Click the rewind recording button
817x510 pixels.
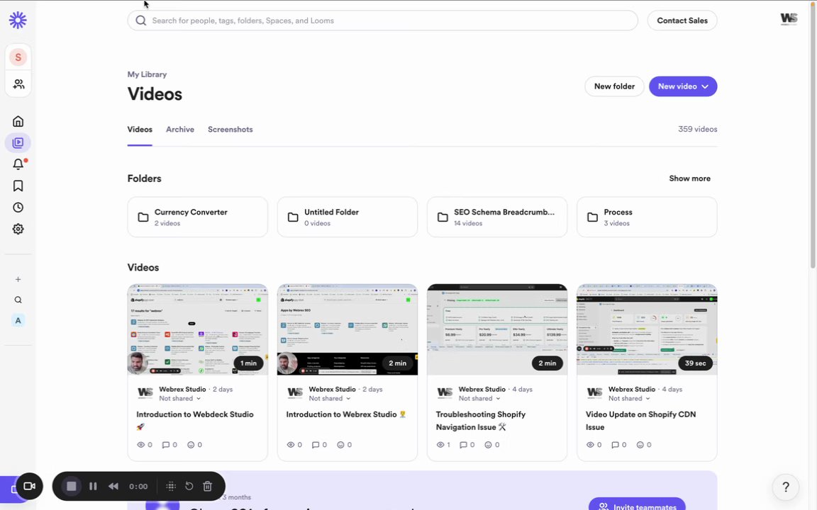point(113,486)
